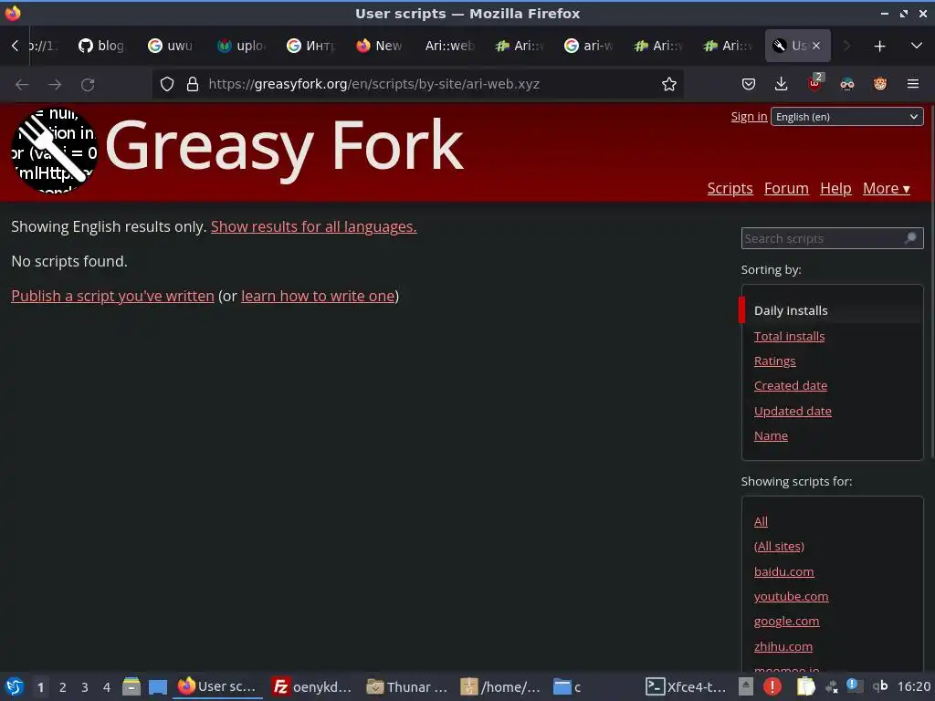Open the Firefox hamburger menu
The height and width of the screenshot is (701, 935).
click(x=913, y=84)
